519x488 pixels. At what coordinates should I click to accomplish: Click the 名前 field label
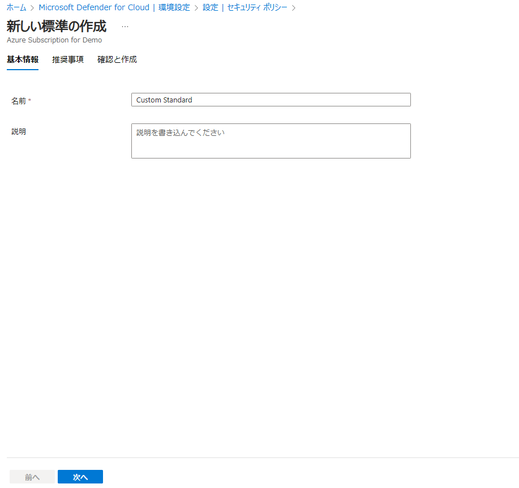point(19,101)
